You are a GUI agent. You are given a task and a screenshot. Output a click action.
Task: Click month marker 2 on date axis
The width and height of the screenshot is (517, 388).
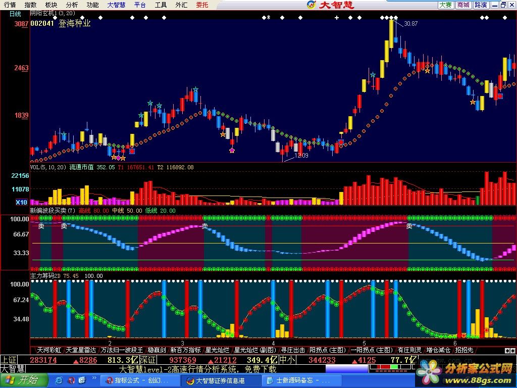(110, 343)
